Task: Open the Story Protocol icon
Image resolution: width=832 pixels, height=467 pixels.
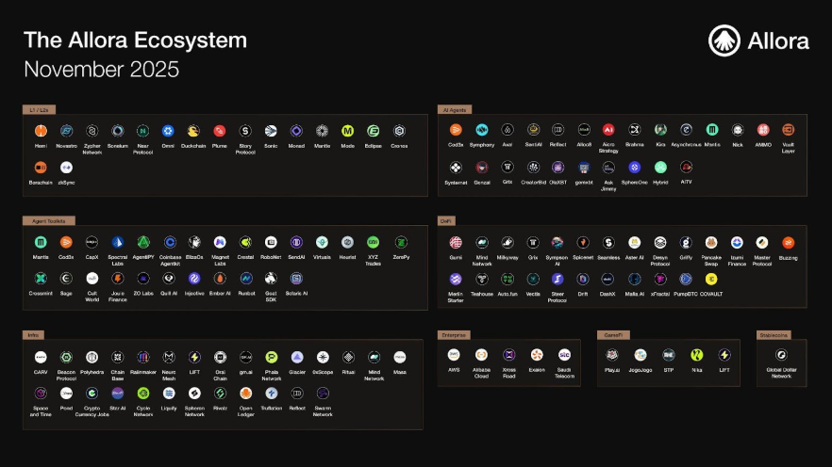Action: tap(245, 131)
